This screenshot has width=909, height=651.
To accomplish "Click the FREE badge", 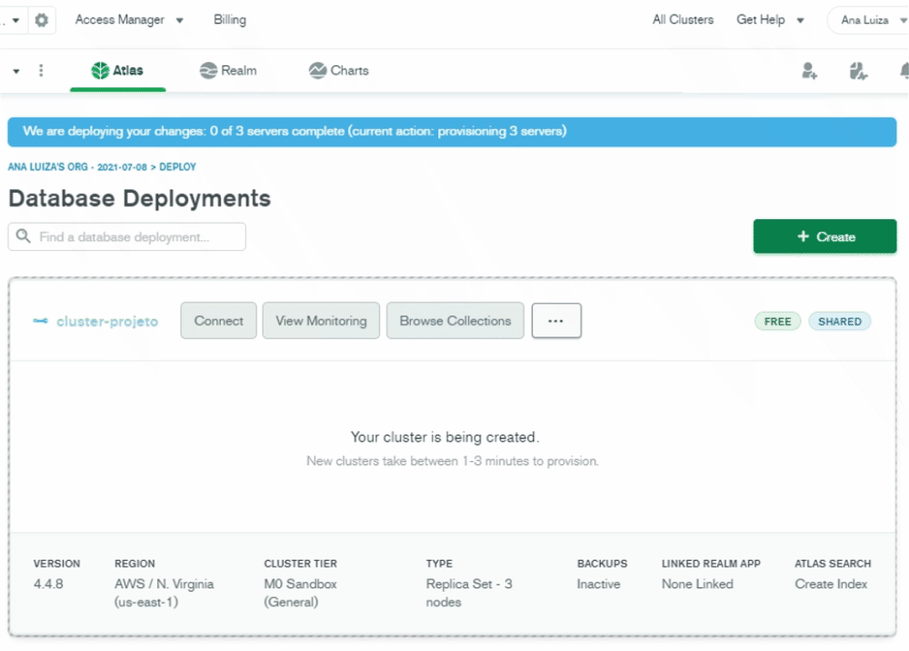I will click(x=777, y=321).
